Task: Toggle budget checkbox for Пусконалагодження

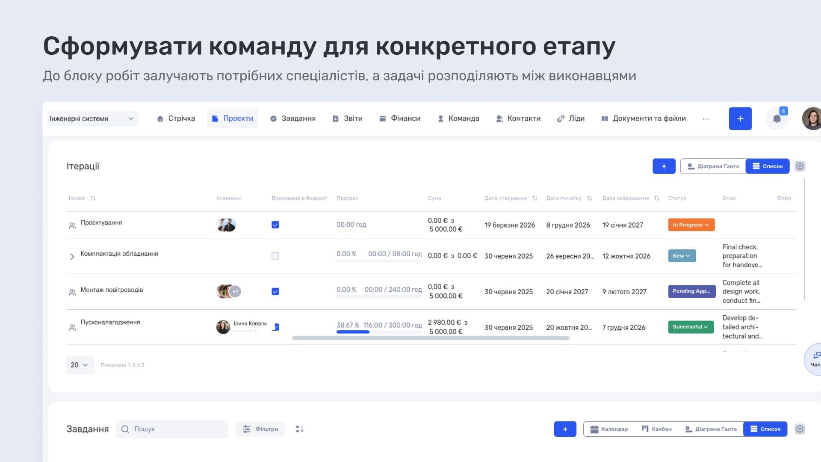Action: point(276,327)
